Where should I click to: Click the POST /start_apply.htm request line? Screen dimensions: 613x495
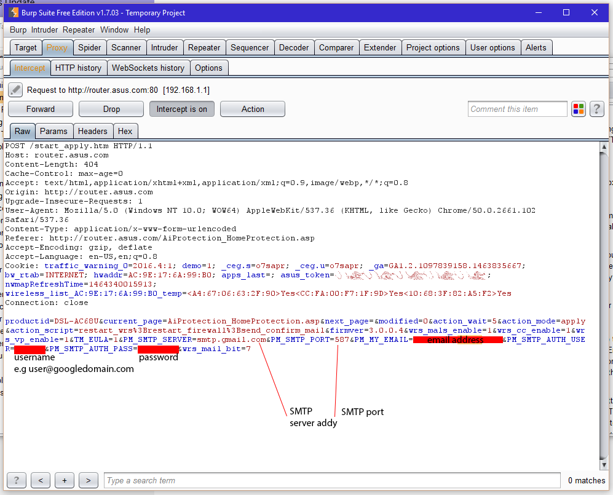[x=79, y=146]
